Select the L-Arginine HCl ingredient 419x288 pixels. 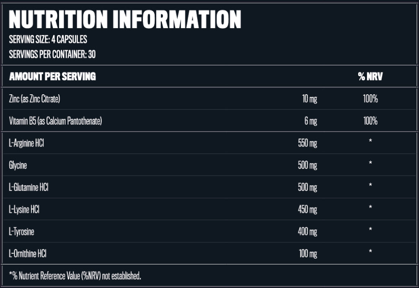pyautogui.click(x=26, y=143)
